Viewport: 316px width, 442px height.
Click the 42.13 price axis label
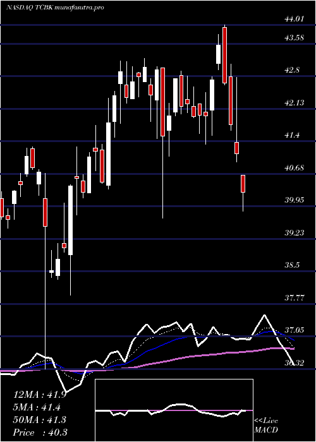pyautogui.click(x=295, y=103)
